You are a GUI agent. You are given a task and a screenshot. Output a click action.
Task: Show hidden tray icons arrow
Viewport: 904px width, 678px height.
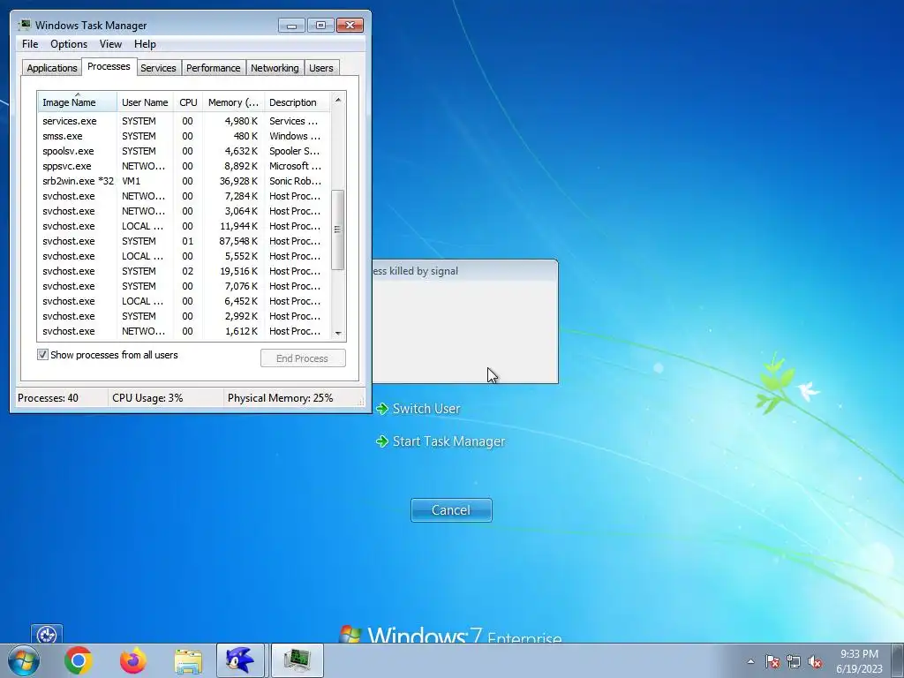point(750,661)
